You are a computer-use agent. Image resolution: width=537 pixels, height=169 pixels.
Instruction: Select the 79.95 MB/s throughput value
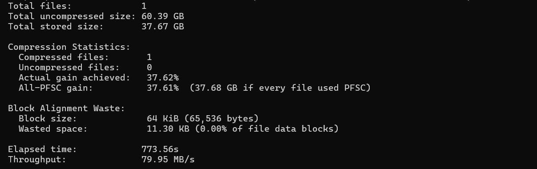168,160
